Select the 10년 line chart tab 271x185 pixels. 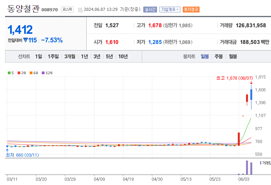tap(123, 56)
